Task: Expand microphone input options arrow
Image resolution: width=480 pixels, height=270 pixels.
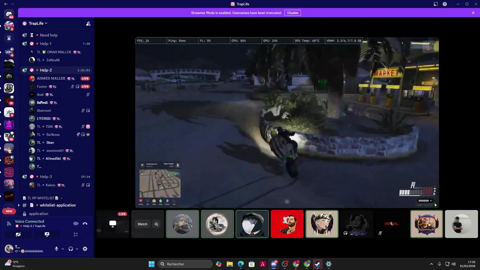Action: tap(63, 249)
